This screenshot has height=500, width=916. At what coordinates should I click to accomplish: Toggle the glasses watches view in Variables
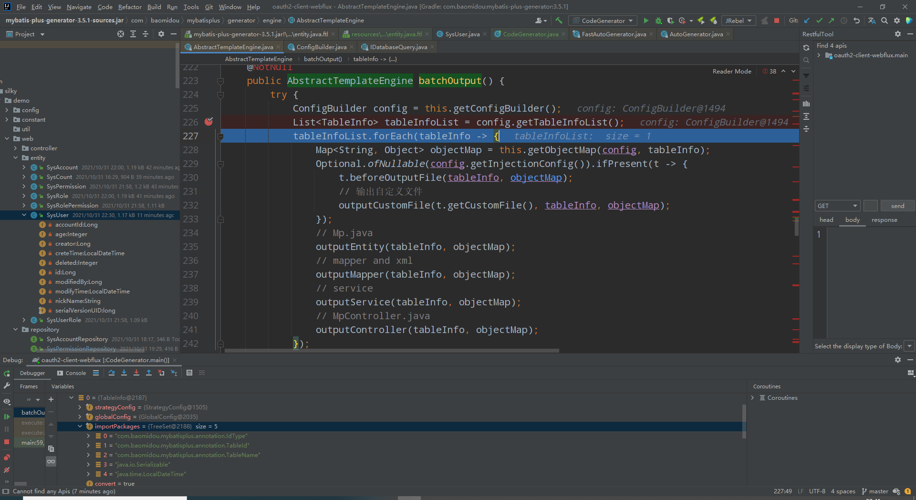pyautogui.click(x=51, y=461)
